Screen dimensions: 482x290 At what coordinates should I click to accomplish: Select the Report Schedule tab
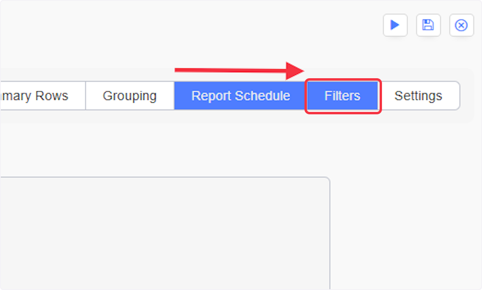pos(241,95)
